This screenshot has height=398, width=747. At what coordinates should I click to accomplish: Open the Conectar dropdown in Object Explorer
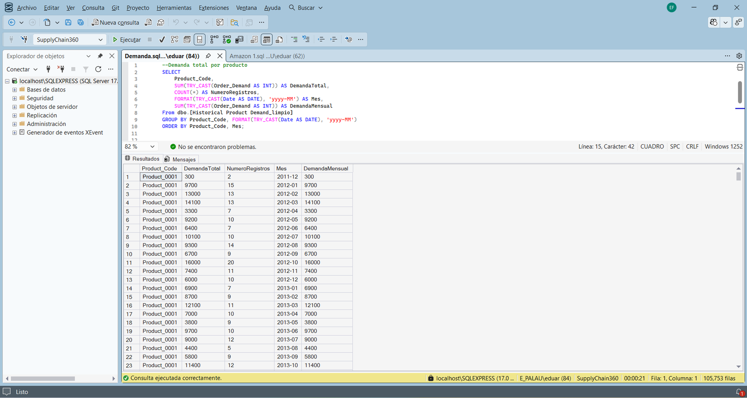pyautogui.click(x=22, y=69)
